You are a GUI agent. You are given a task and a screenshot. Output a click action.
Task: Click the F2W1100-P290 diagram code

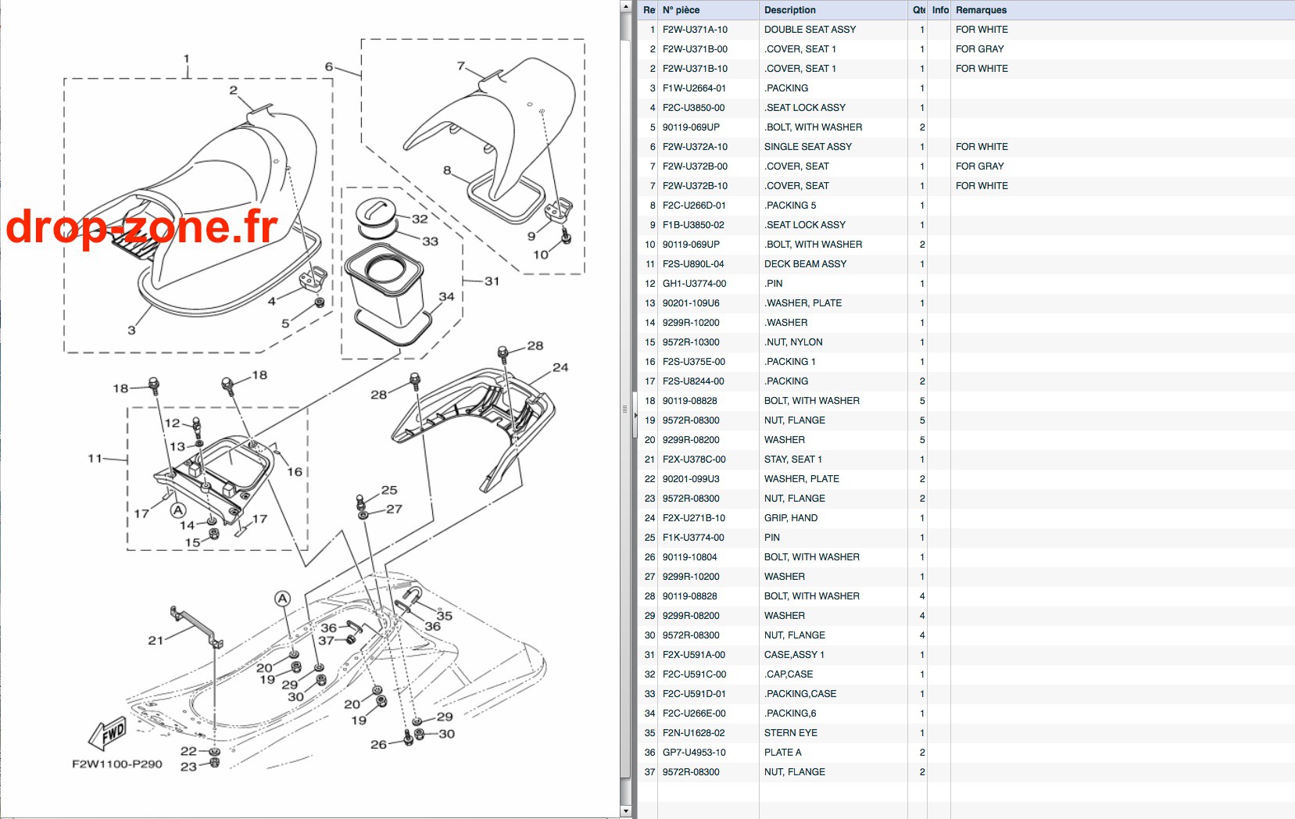[x=117, y=764]
